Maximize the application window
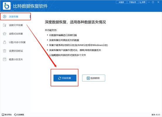 point(153,2)
